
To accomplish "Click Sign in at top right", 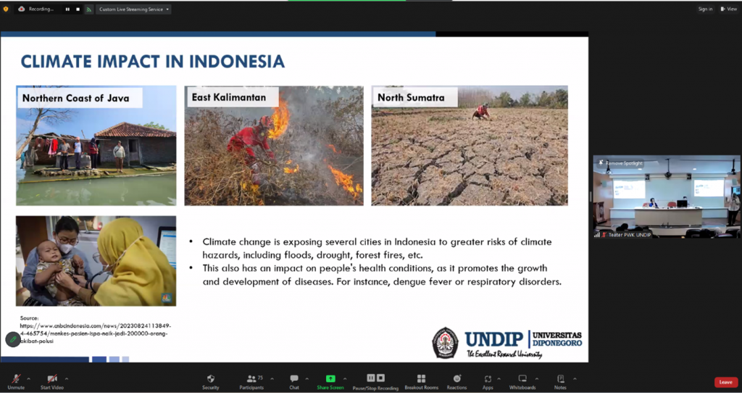I will click(705, 9).
